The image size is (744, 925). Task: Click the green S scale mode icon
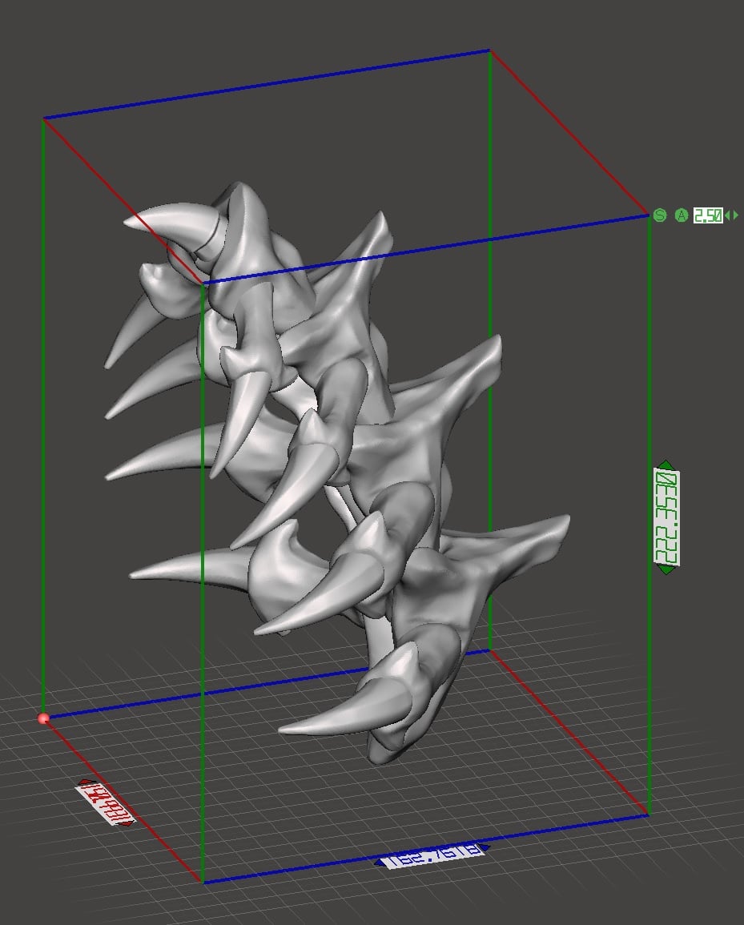(660, 215)
